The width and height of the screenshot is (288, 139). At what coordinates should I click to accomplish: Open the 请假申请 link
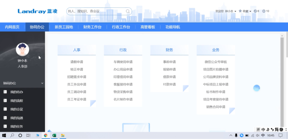76,62
